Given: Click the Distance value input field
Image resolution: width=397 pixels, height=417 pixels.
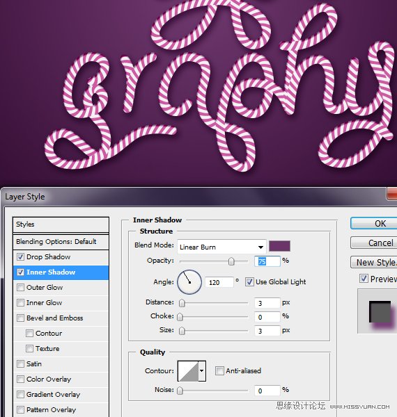Looking at the screenshot, I should pos(267,303).
